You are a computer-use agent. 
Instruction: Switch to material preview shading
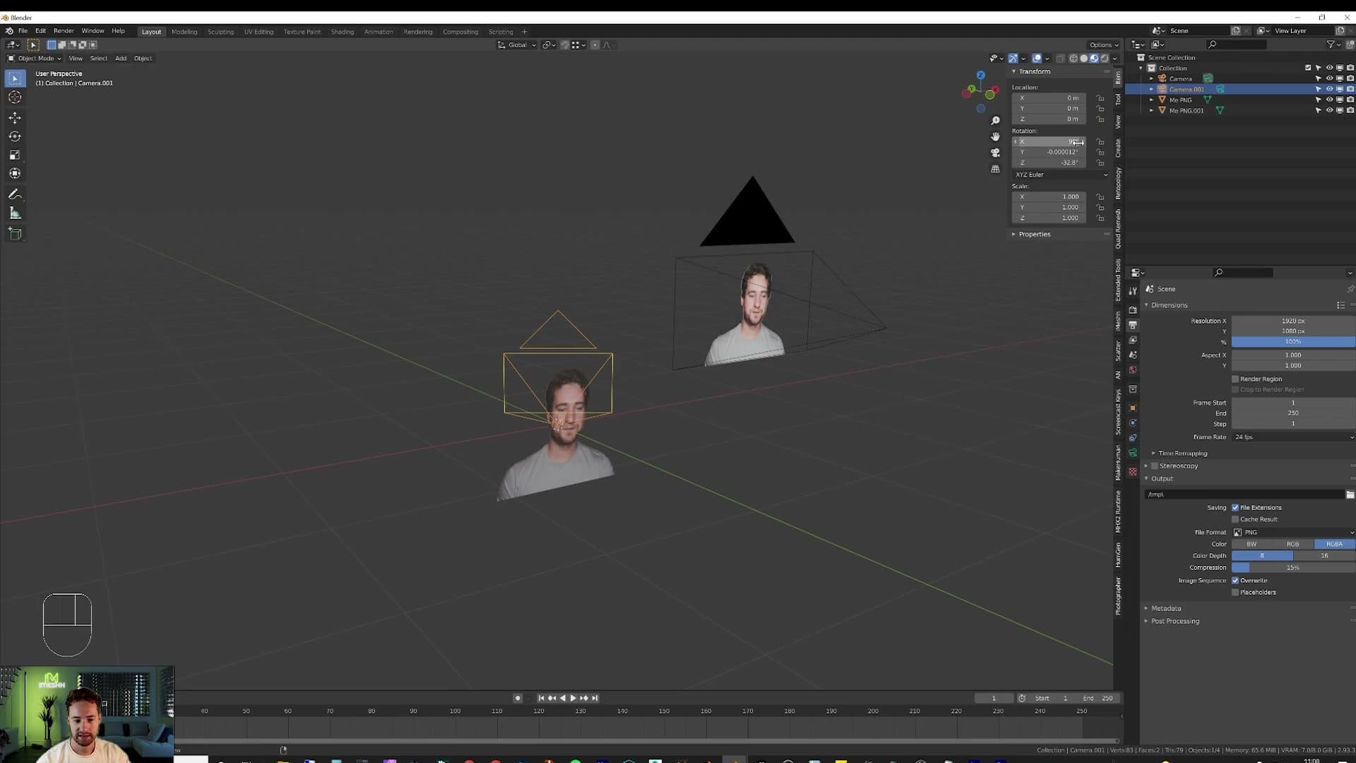(x=1094, y=59)
